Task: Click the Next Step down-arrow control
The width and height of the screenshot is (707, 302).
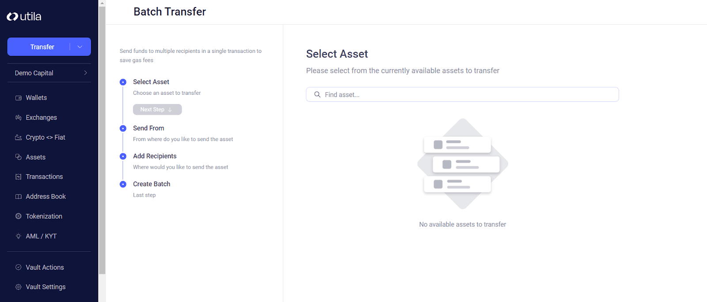Action: tap(170, 109)
